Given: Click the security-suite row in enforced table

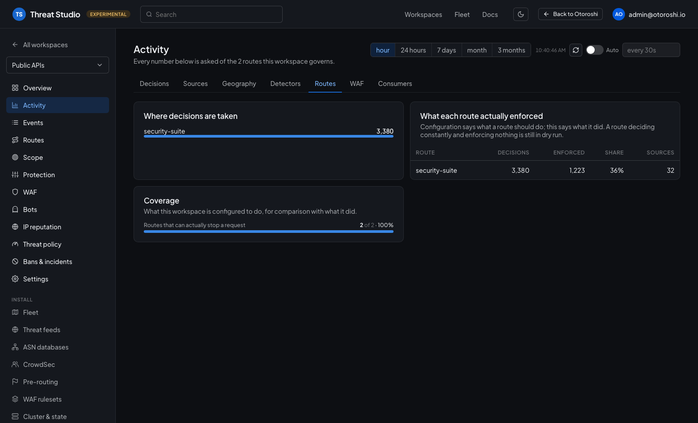Looking at the screenshot, I should tap(545, 170).
